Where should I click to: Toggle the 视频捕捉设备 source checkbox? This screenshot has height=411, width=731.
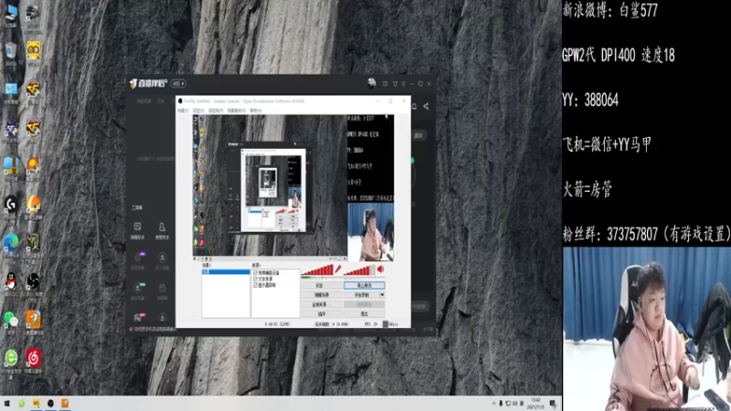[x=255, y=272]
